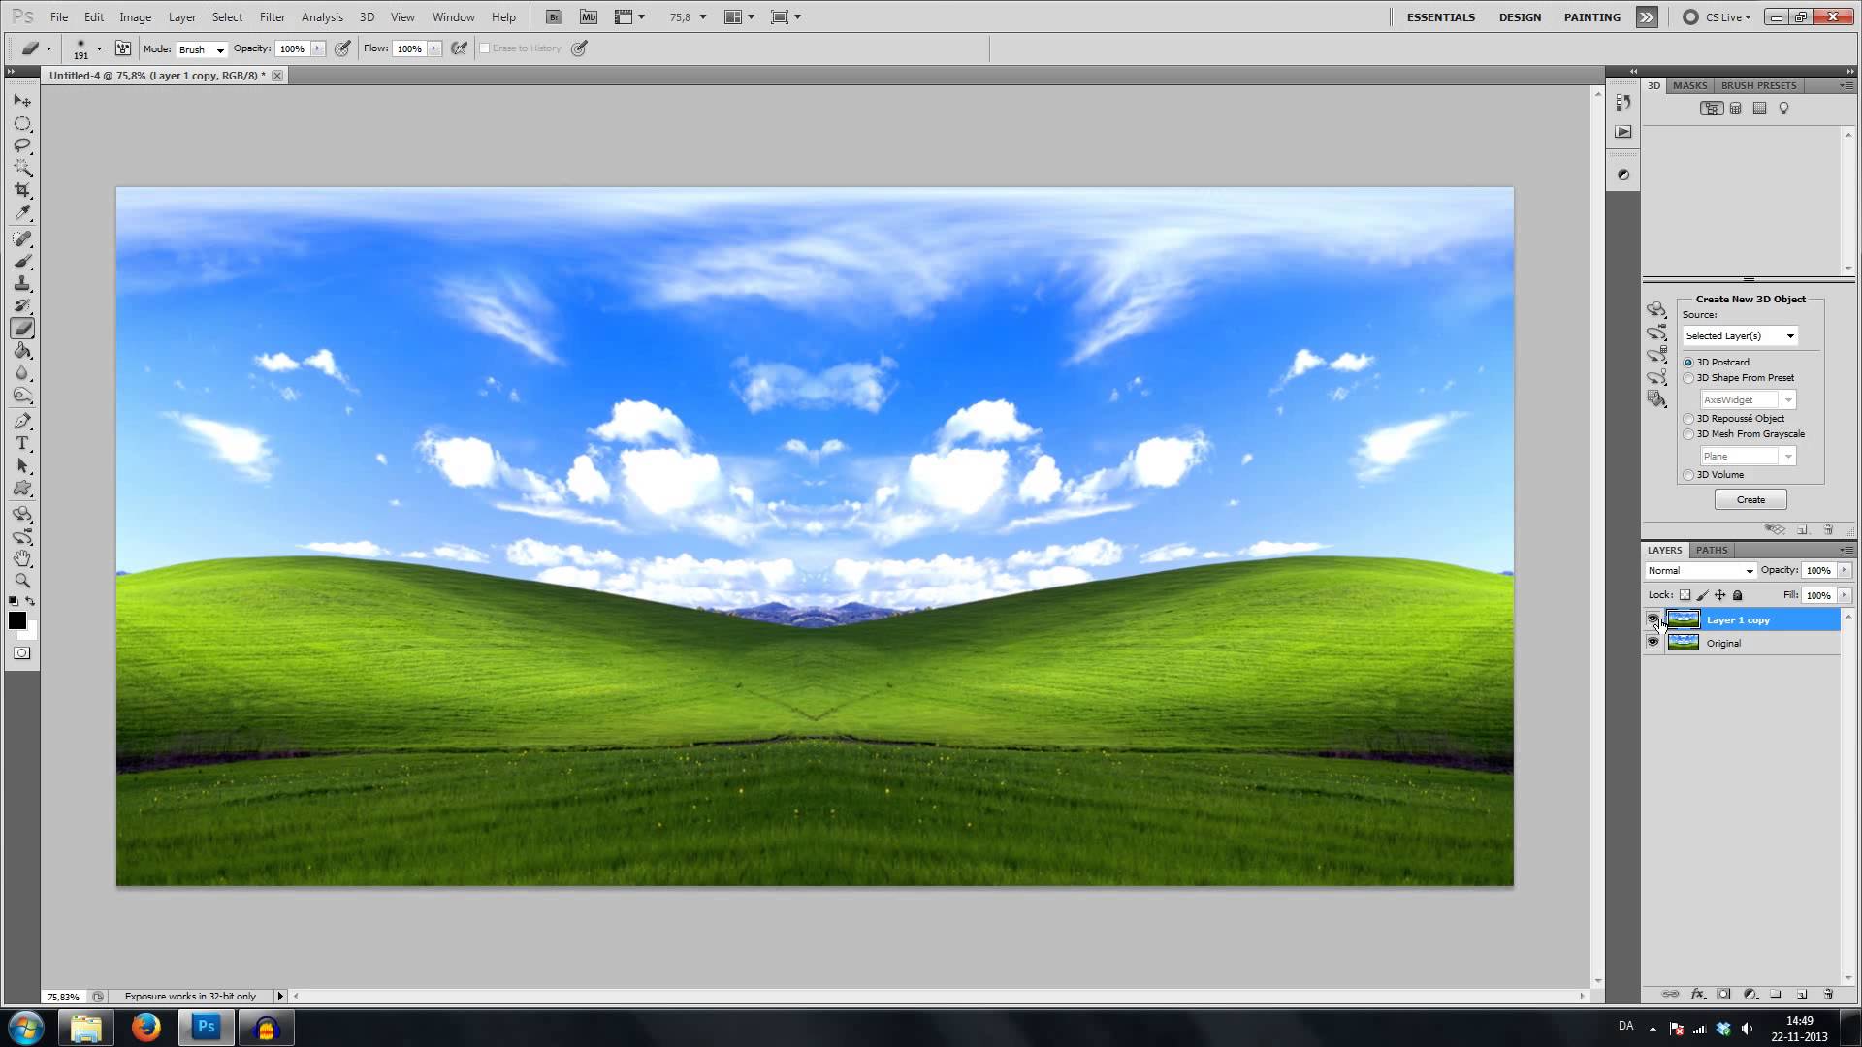Select 3D Mesh From Grayscale option
Viewport: 1862px width, 1047px height.
pos(1688,434)
